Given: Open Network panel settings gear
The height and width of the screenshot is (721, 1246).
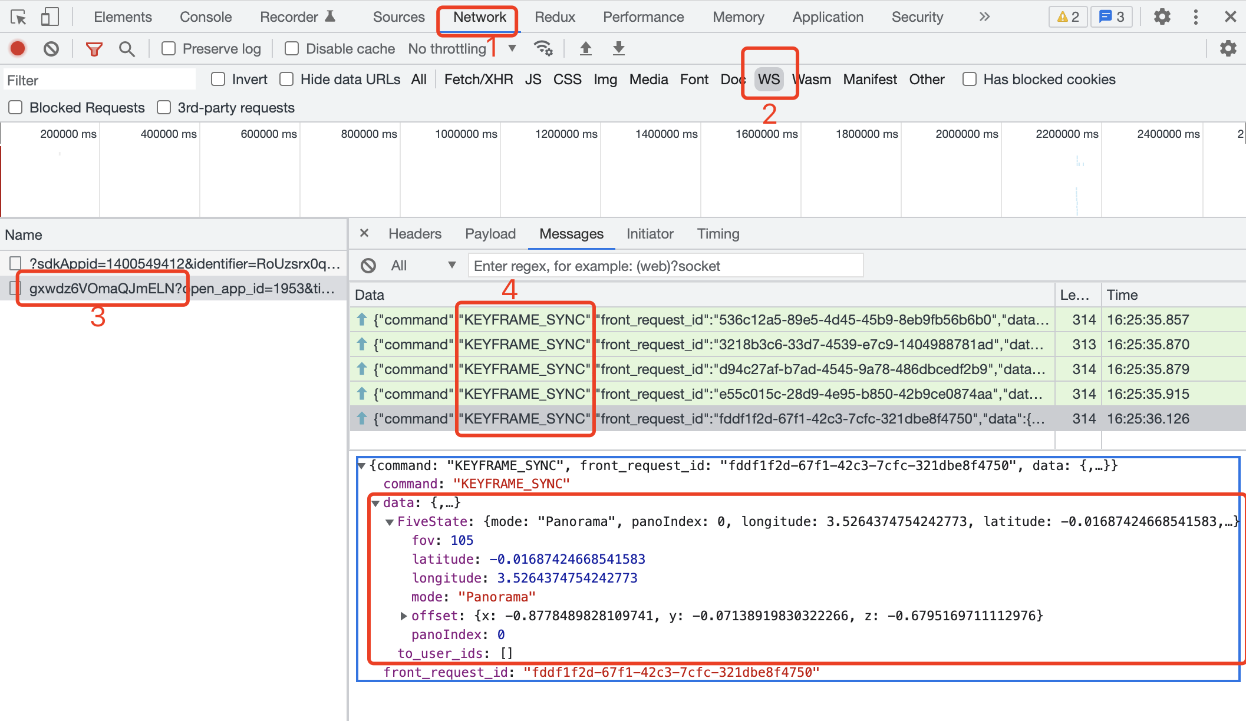Looking at the screenshot, I should pos(1228,48).
